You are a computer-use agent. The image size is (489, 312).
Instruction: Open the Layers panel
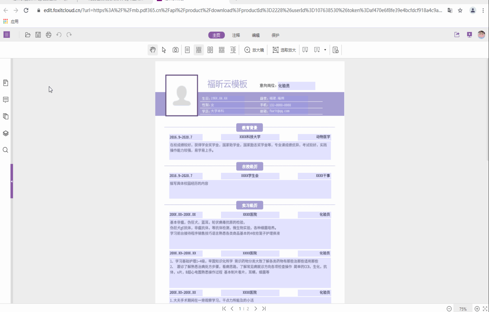pyautogui.click(x=6, y=133)
